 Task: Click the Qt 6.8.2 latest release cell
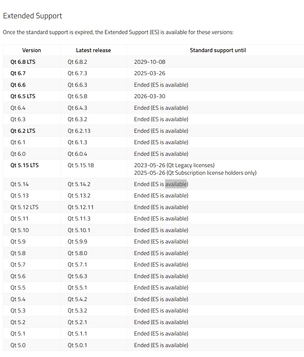coord(77,62)
